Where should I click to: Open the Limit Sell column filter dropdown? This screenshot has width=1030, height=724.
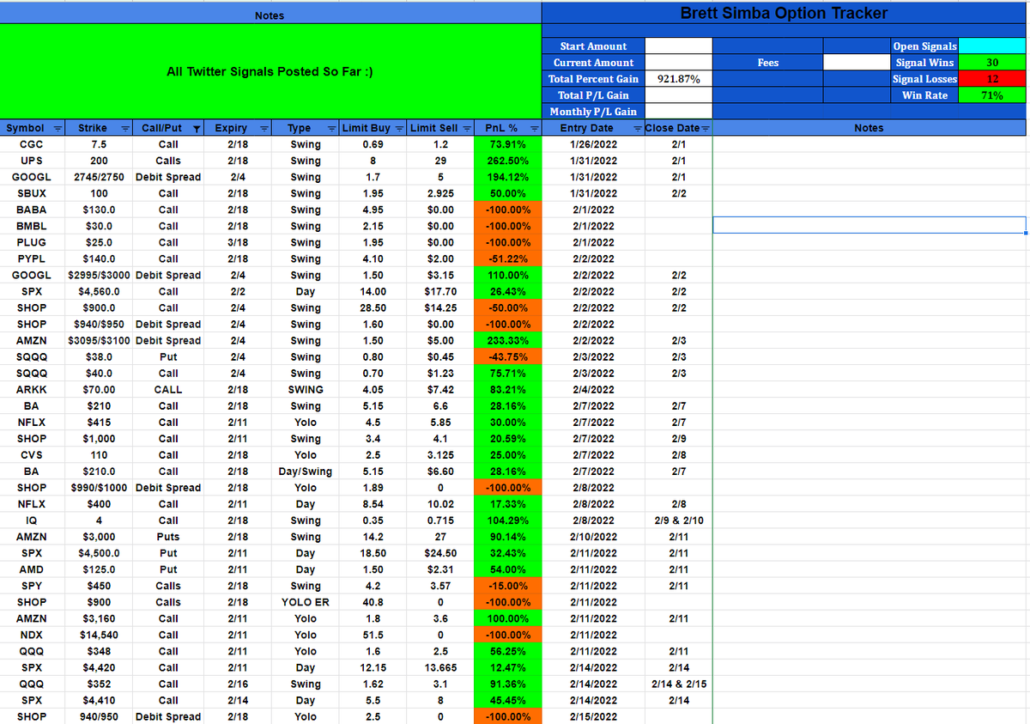(467, 129)
